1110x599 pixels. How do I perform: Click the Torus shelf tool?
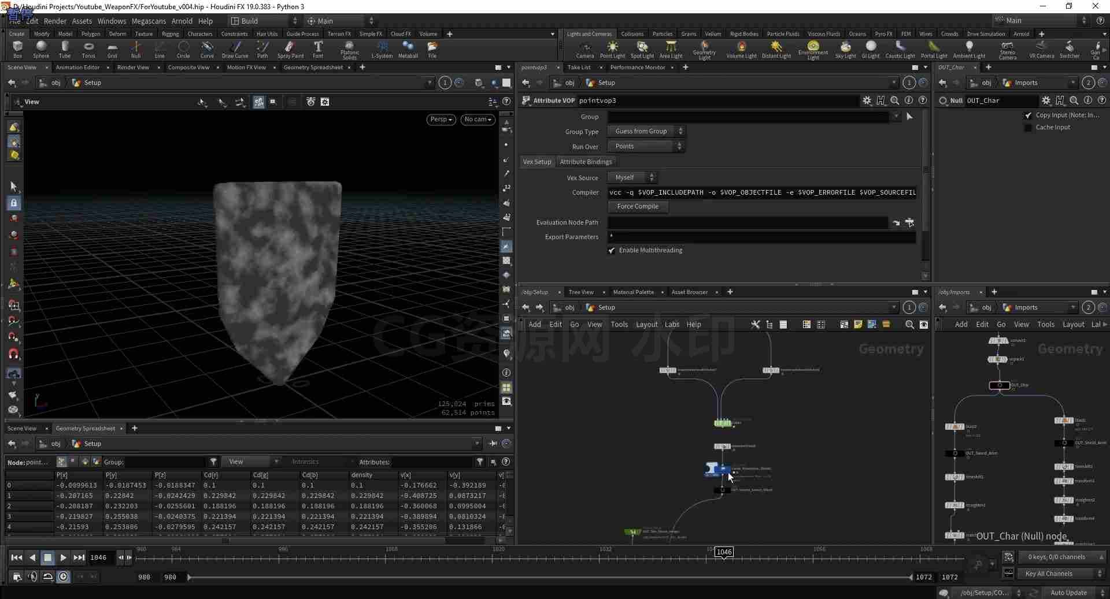click(88, 49)
